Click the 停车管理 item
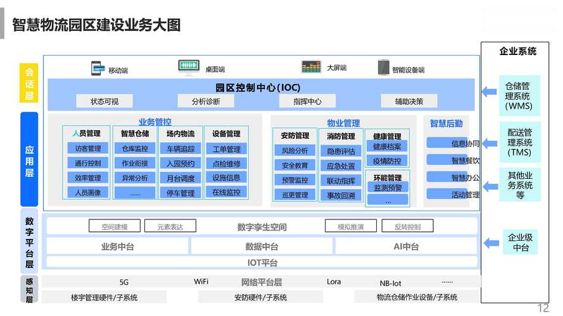Screen dimensions: 563x316 [x=180, y=193]
